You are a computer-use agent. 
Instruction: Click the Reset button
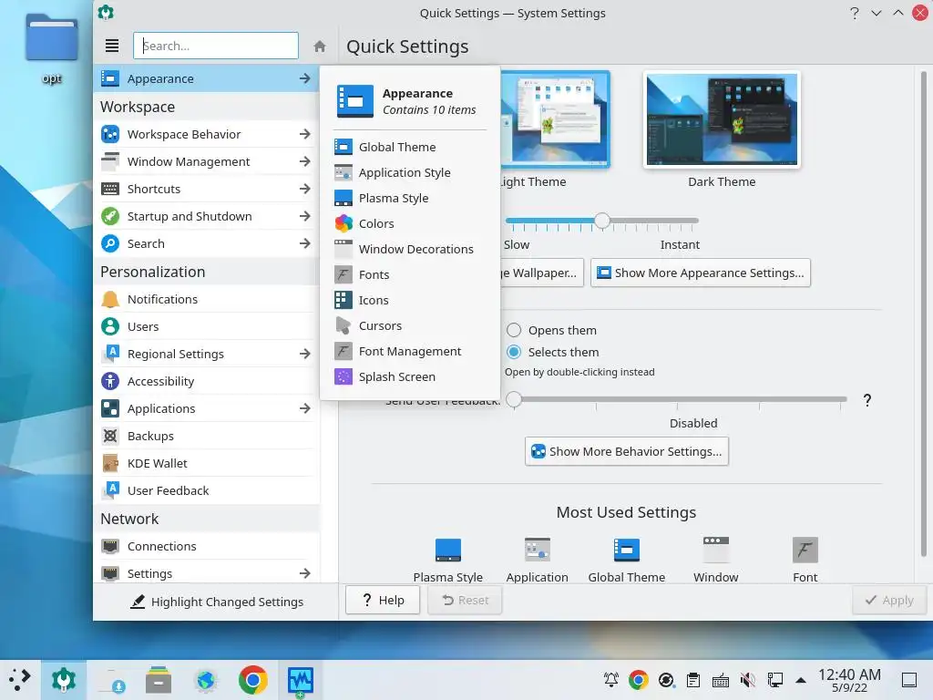click(x=465, y=601)
